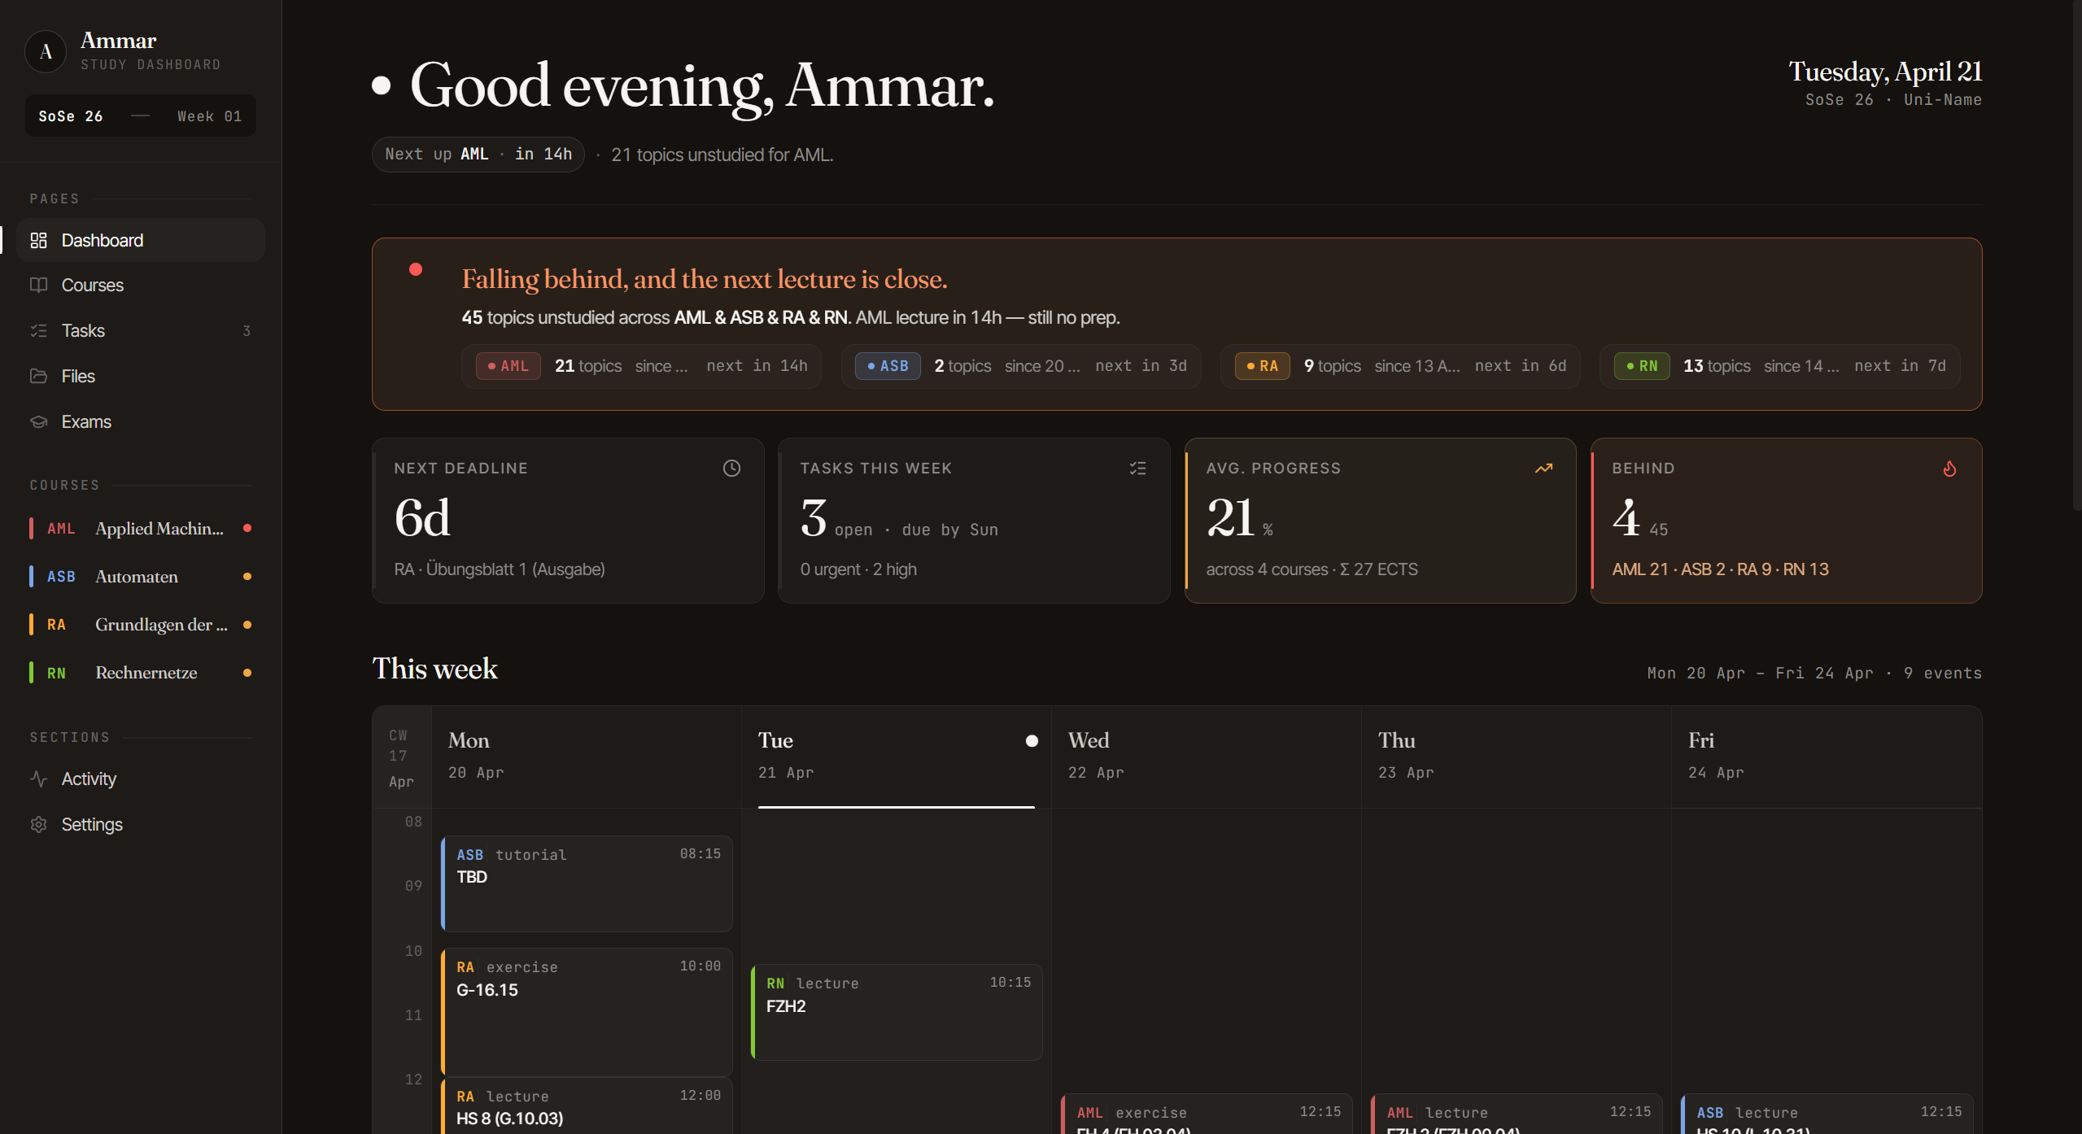Open the Tasks page
Image resolution: width=2082 pixels, height=1134 pixels.
click(83, 331)
